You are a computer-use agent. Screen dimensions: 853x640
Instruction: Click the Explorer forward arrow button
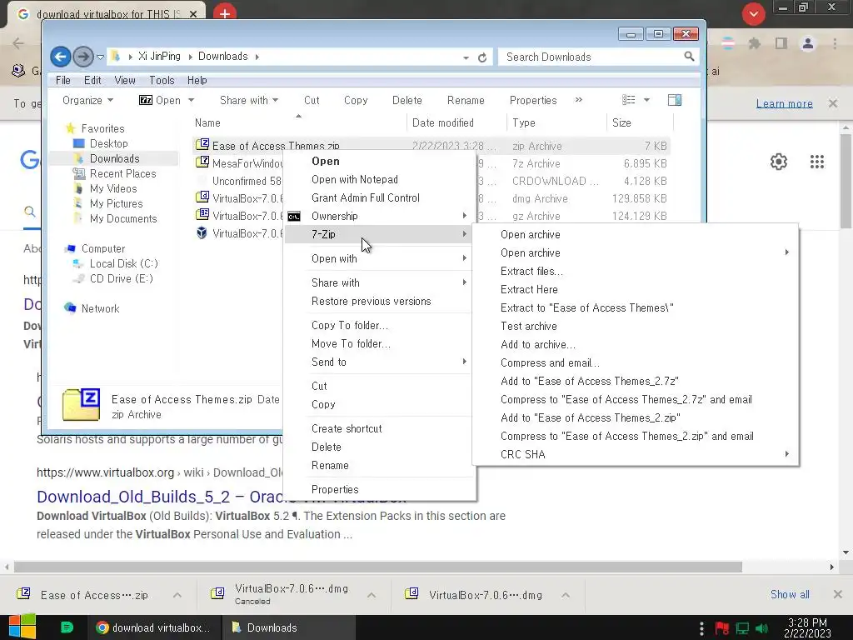(x=82, y=57)
